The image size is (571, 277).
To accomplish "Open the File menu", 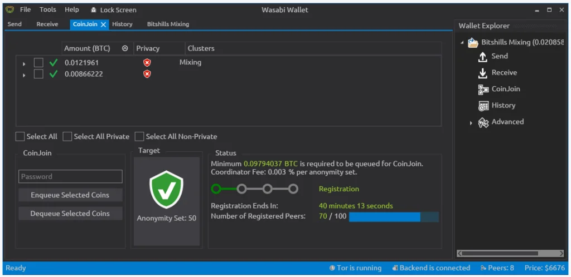I will click(x=26, y=10).
